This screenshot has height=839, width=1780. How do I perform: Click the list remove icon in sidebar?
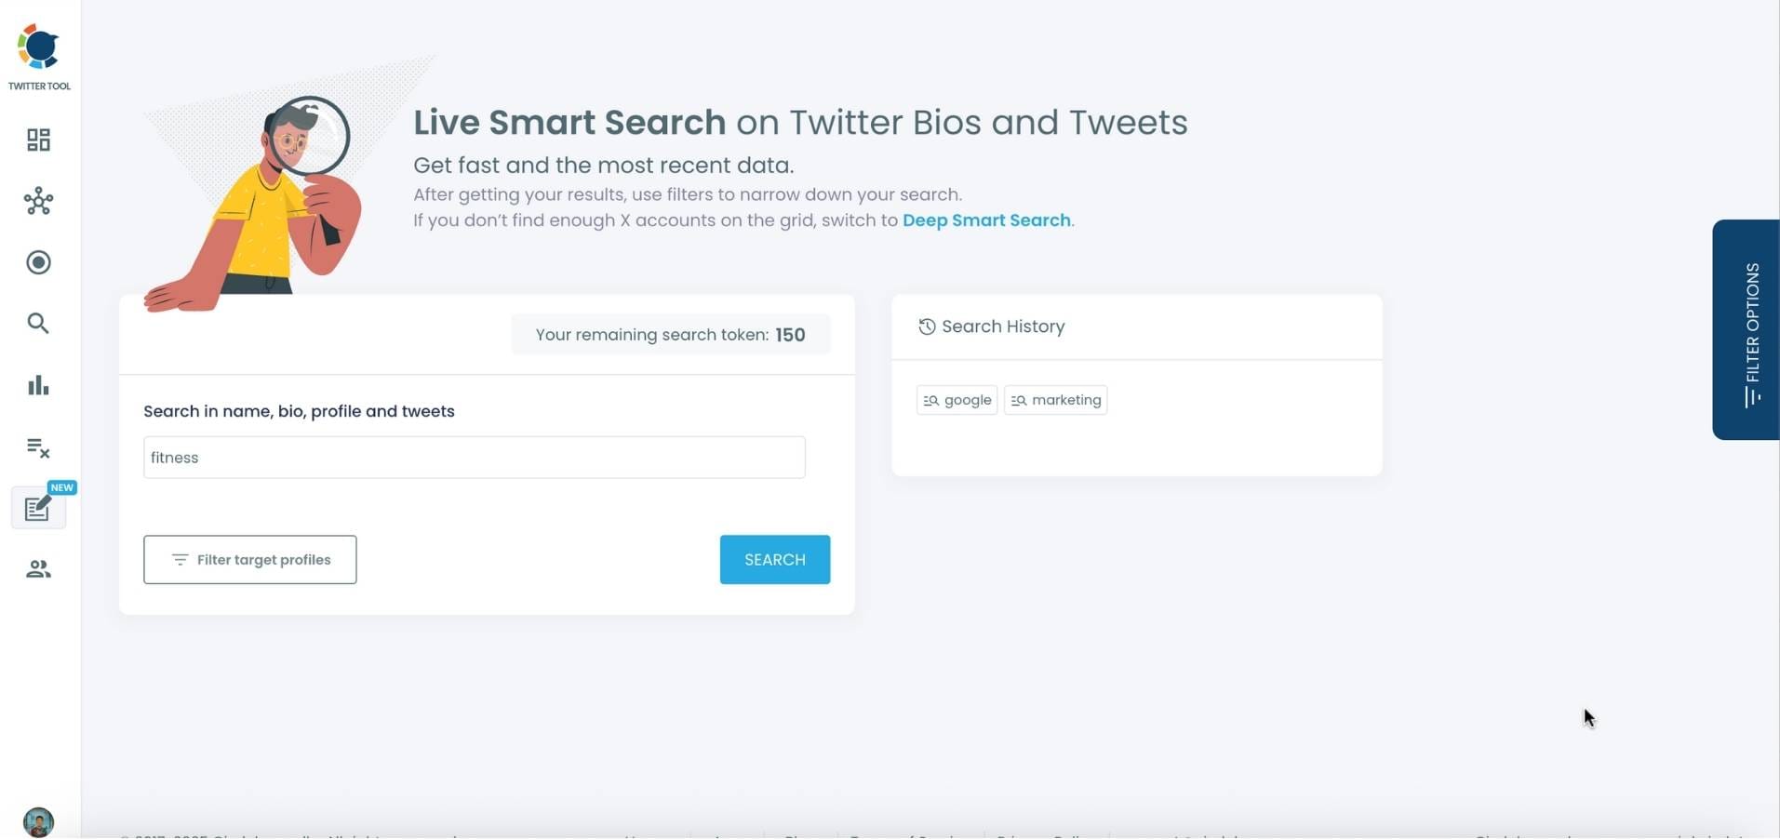[38, 447]
